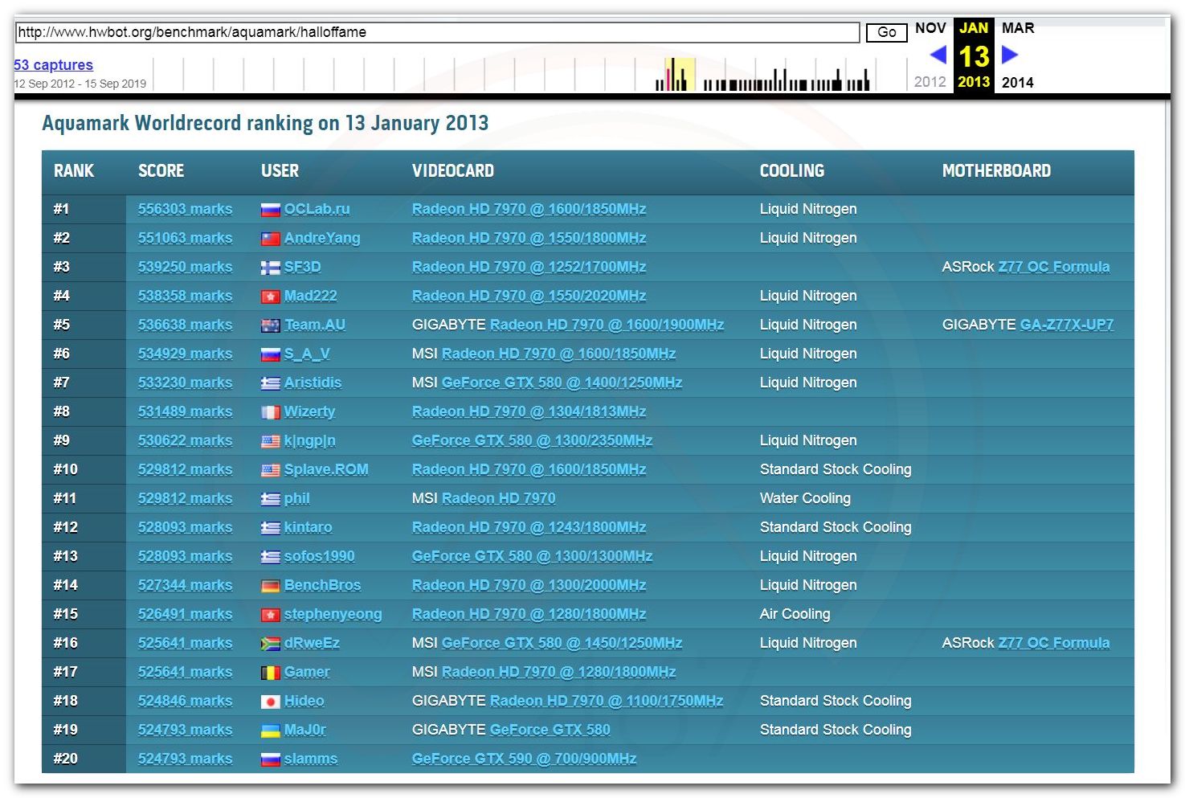Open Team.AU user profile
The image size is (1185, 798).
[314, 325]
